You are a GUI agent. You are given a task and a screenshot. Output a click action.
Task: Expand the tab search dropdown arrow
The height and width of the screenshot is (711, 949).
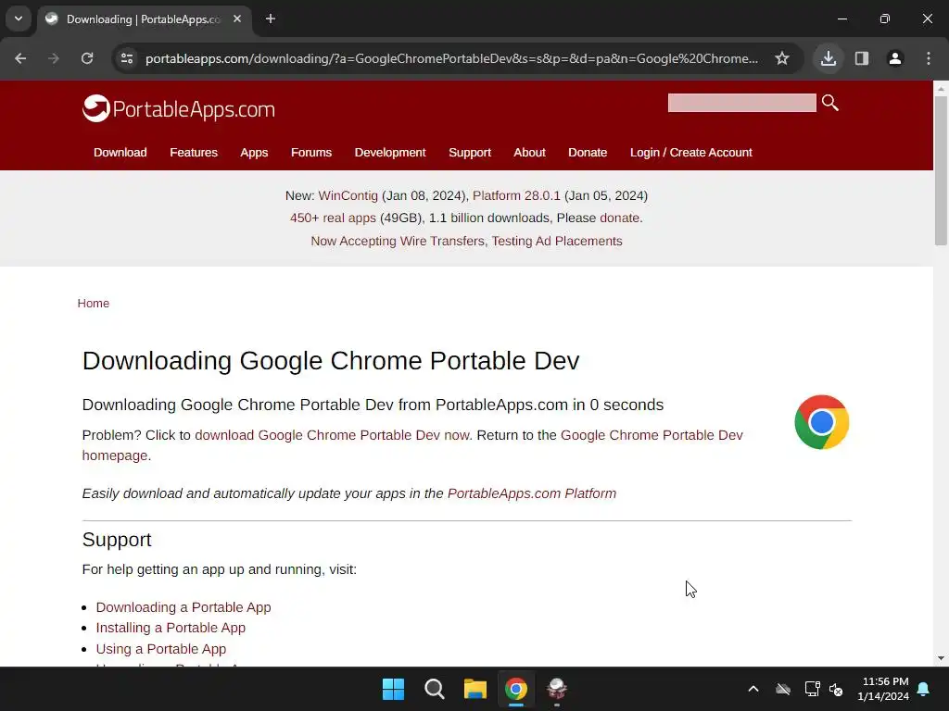tap(19, 19)
